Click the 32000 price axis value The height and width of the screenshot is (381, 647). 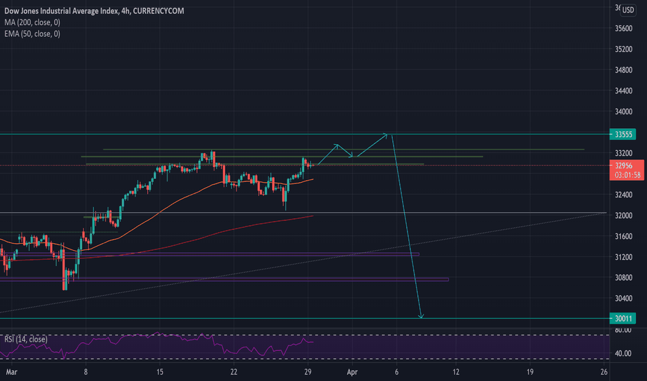click(x=623, y=215)
